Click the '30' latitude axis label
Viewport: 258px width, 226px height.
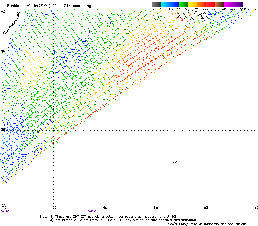tap(3, 204)
